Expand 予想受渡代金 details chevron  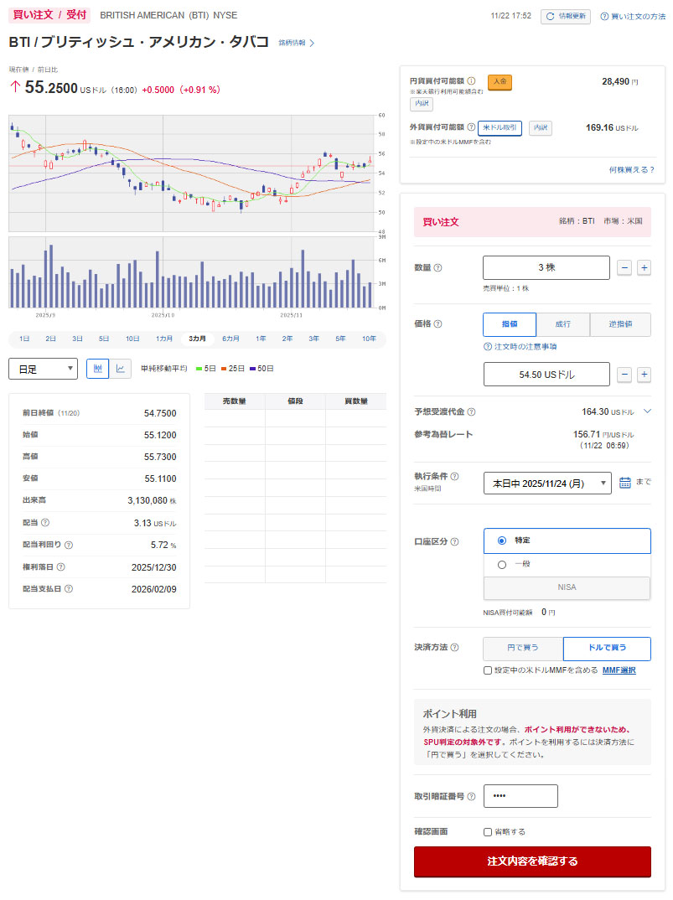pos(647,411)
